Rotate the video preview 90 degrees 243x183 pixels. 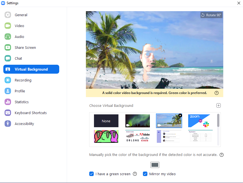pos(211,15)
